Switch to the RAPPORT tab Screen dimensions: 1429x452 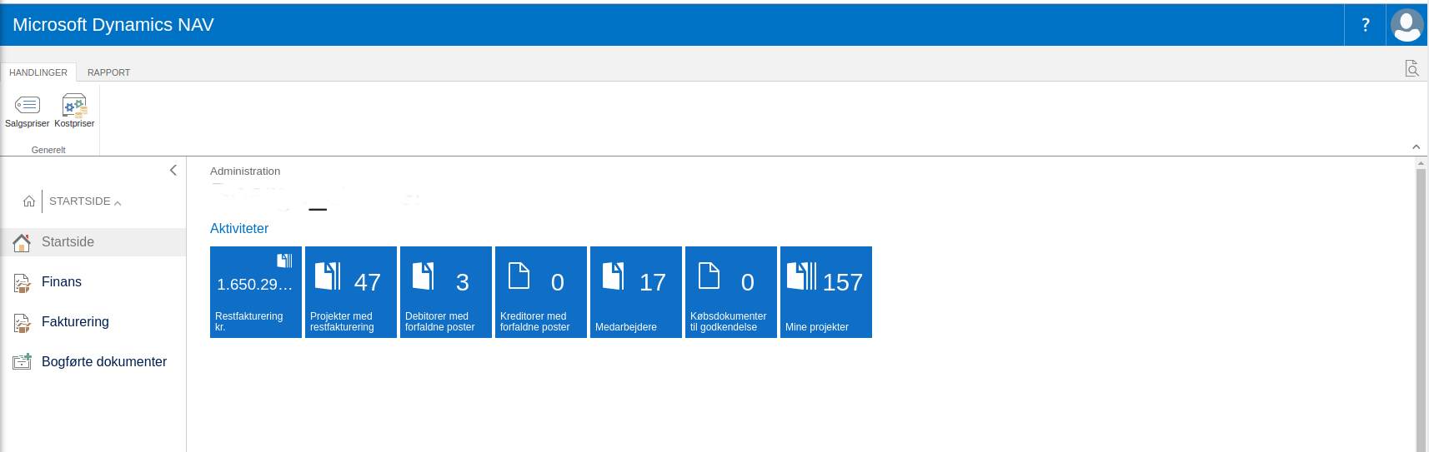click(109, 72)
